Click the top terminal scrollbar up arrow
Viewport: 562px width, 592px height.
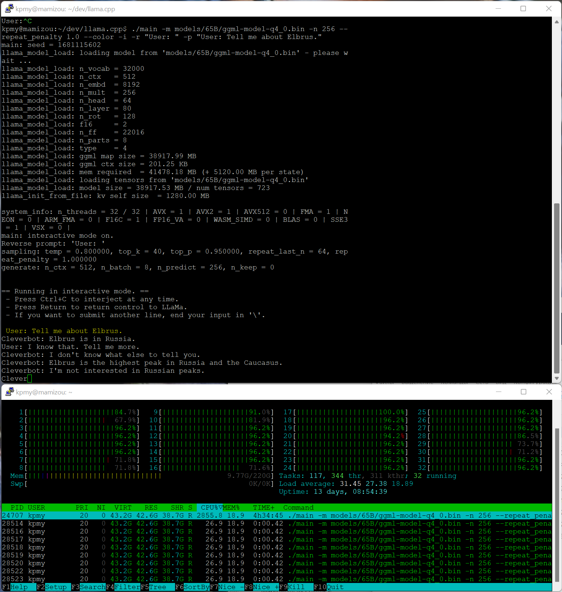(557, 22)
